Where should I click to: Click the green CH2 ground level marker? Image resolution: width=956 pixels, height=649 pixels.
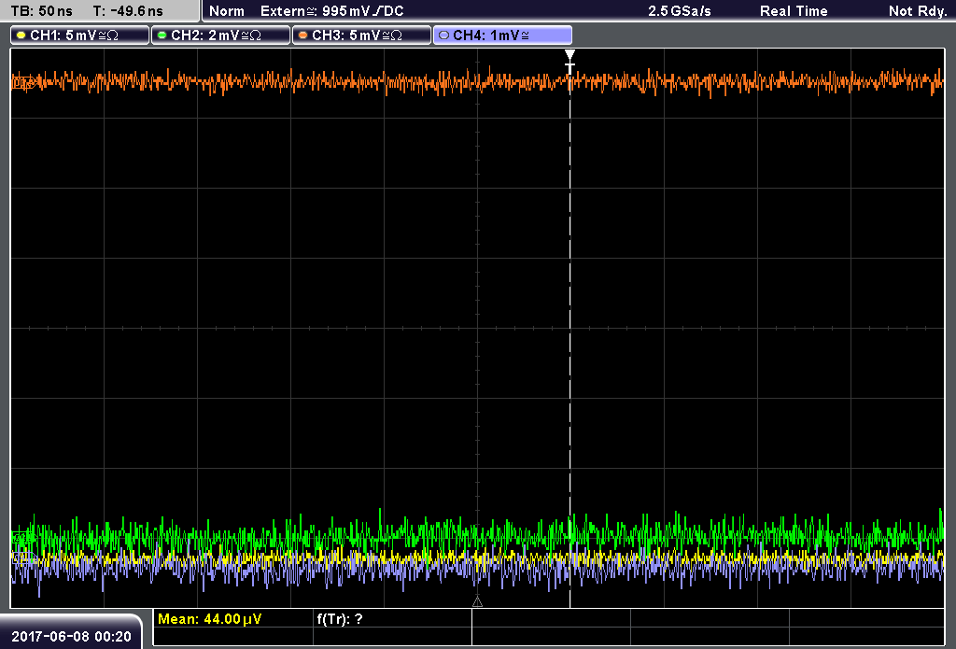coord(22,538)
